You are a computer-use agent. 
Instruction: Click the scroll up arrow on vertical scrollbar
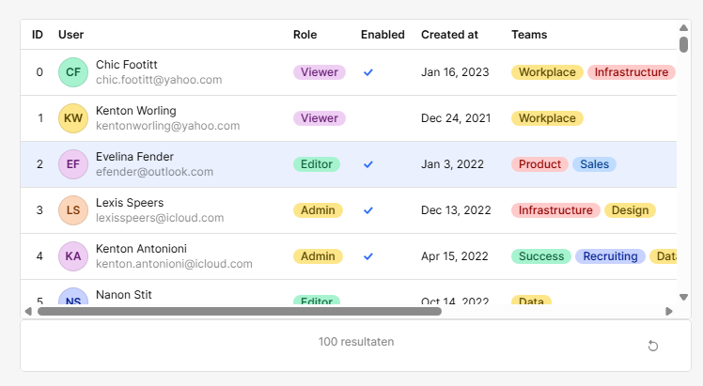[683, 26]
